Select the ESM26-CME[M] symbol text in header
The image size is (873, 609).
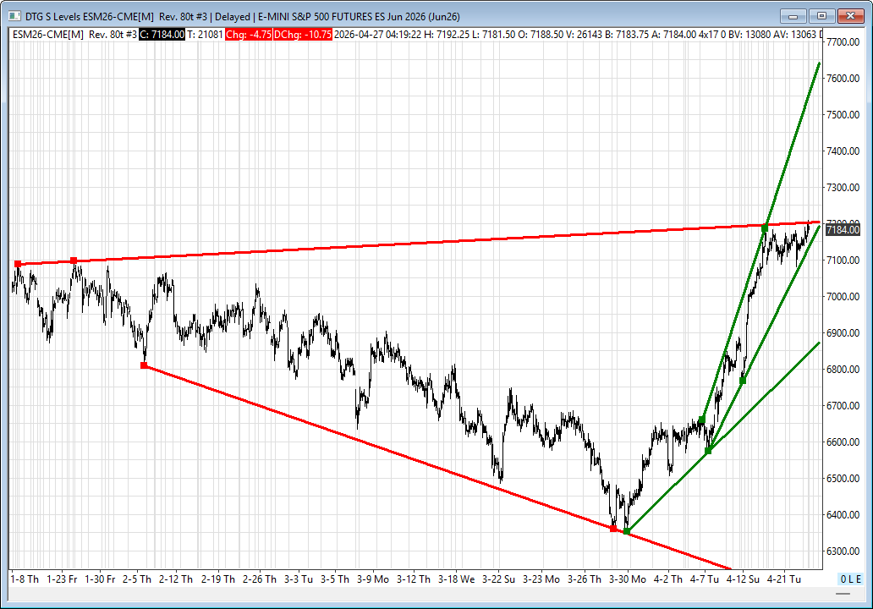click(x=48, y=34)
